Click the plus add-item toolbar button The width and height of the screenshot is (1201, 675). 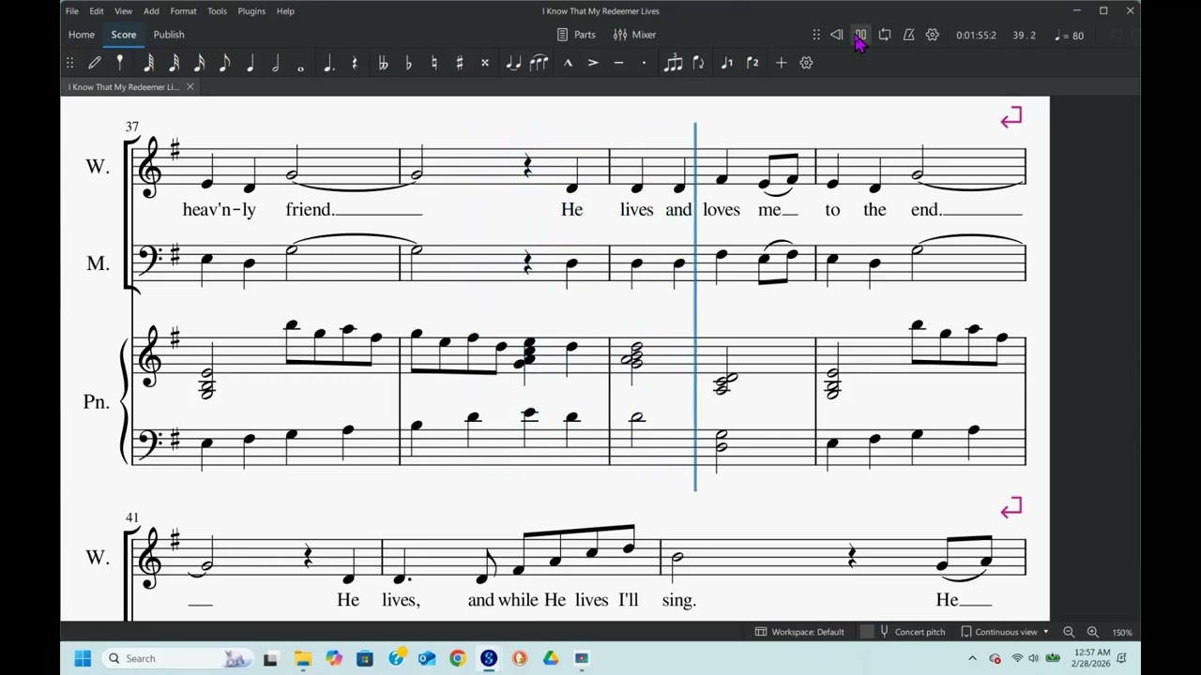[x=781, y=63]
